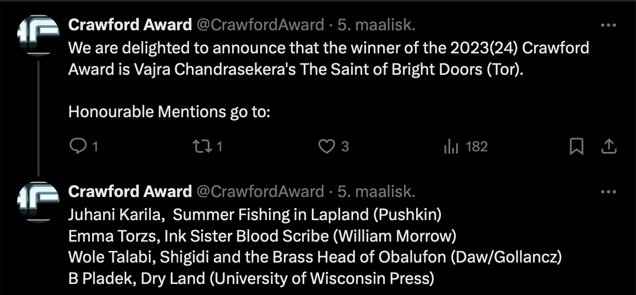Open first tweet's '5. maalisk.' timestamp
The width and height of the screenshot is (636, 295).
pos(376,25)
